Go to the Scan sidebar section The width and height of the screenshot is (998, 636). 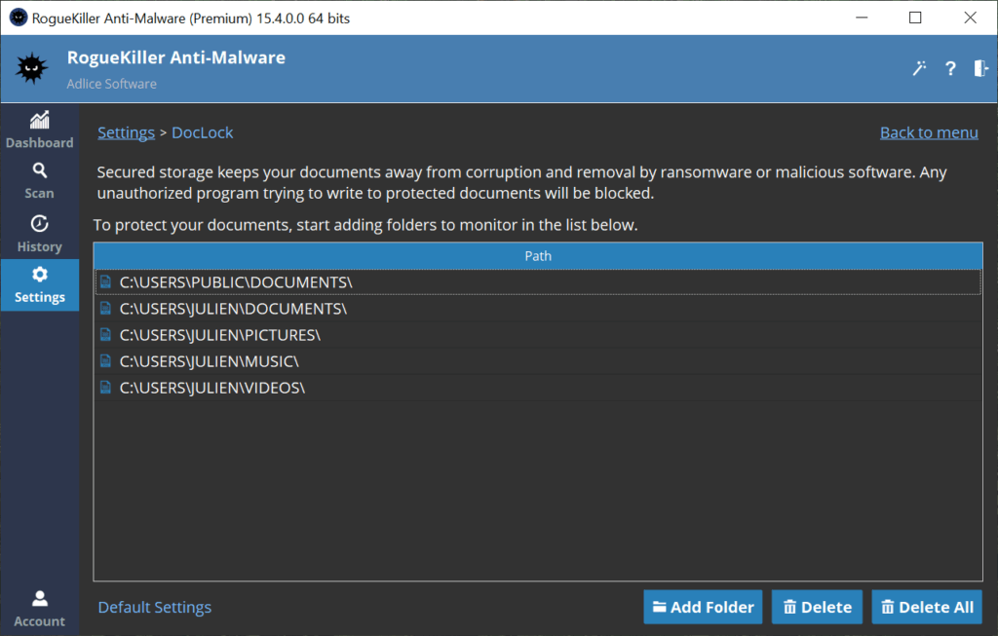(40, 181)
